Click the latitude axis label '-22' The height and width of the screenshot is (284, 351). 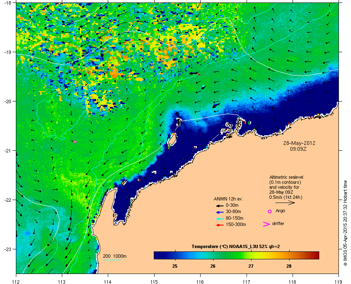tap(8, 200)
